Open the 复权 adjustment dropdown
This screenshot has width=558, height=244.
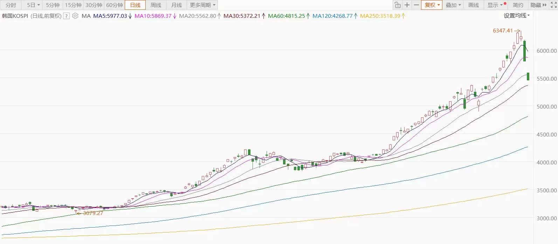[x=432, y=5]
